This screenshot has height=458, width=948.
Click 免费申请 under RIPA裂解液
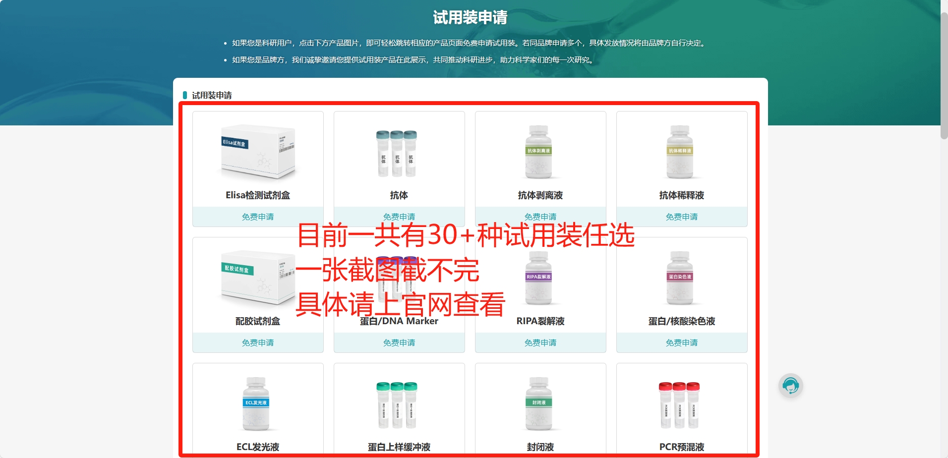pos(540,343)
